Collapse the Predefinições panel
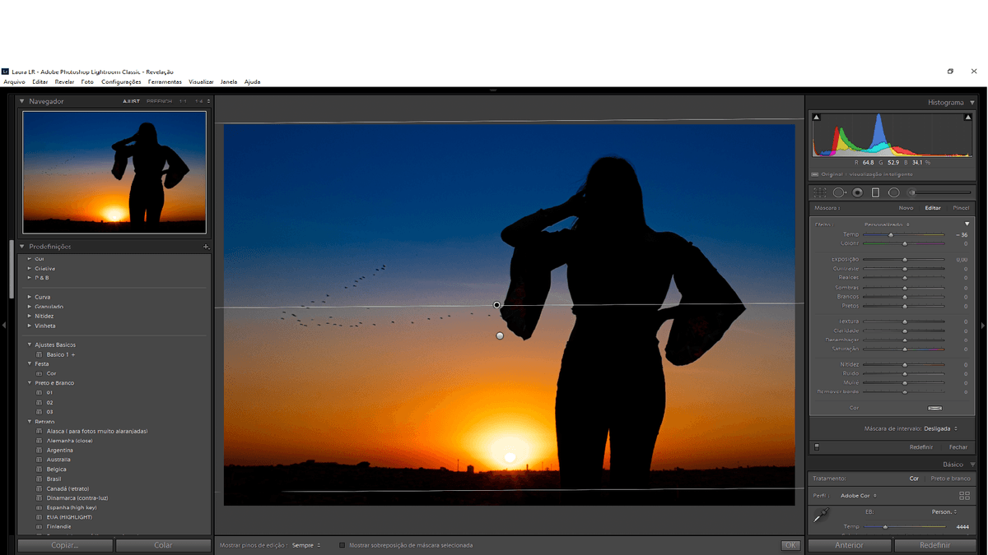 (22, 247)
